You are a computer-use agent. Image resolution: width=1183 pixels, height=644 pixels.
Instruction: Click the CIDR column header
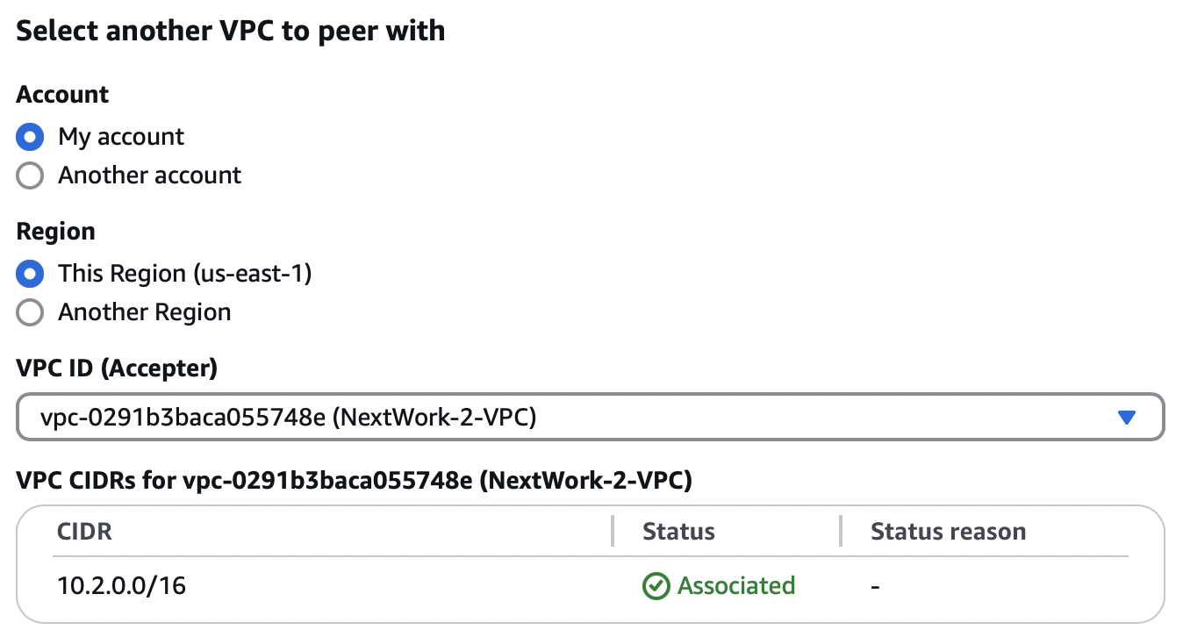pyautogui.click(x=84, y=532)
